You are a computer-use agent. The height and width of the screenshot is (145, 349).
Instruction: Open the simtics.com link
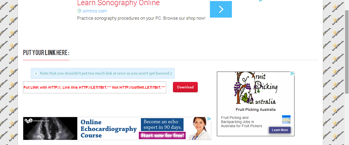click(x=95, y=11)
